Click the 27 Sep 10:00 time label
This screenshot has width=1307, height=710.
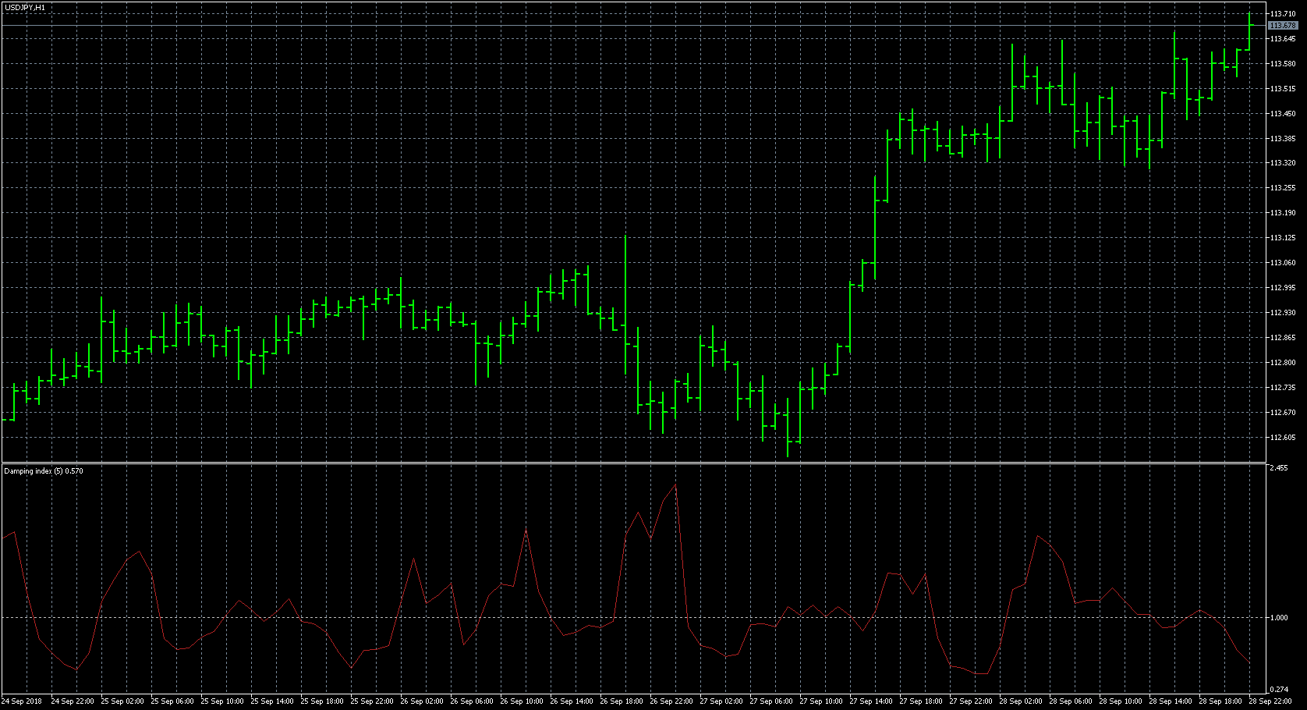(x=821, y=701)
